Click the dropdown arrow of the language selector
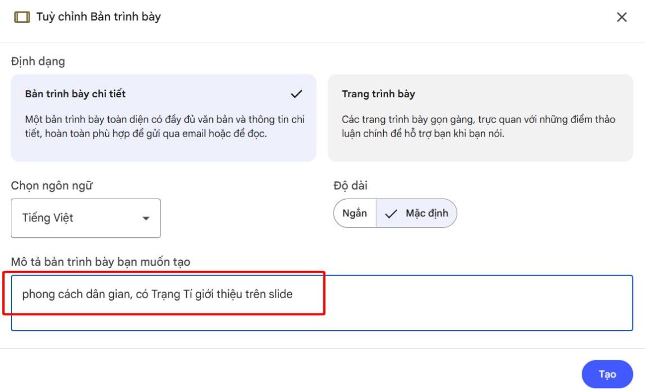Image resolution: width=645 pixels, height=391 pixels. [x=148, y=217]
